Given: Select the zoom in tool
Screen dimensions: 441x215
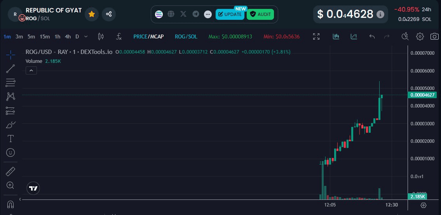Looking at the screenshot, I should 10,185.
